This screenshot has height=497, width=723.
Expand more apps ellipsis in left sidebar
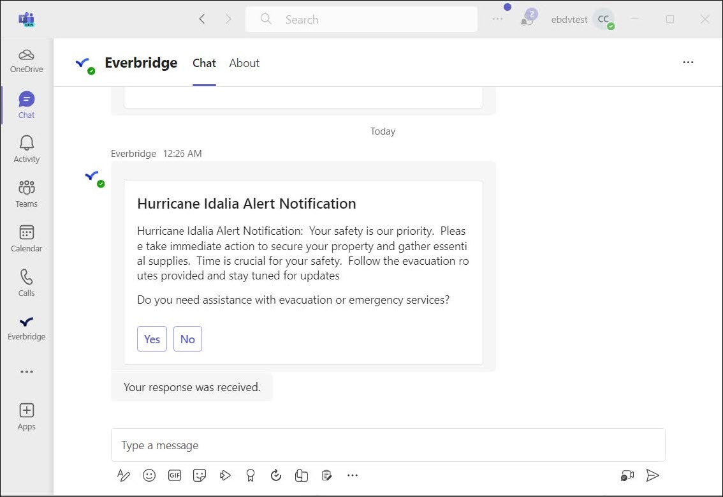pyautogui.click(x=26, y=371)
